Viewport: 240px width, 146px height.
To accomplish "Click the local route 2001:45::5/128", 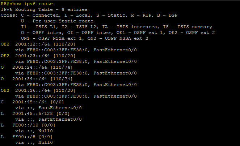I will (x=33, y=113).
